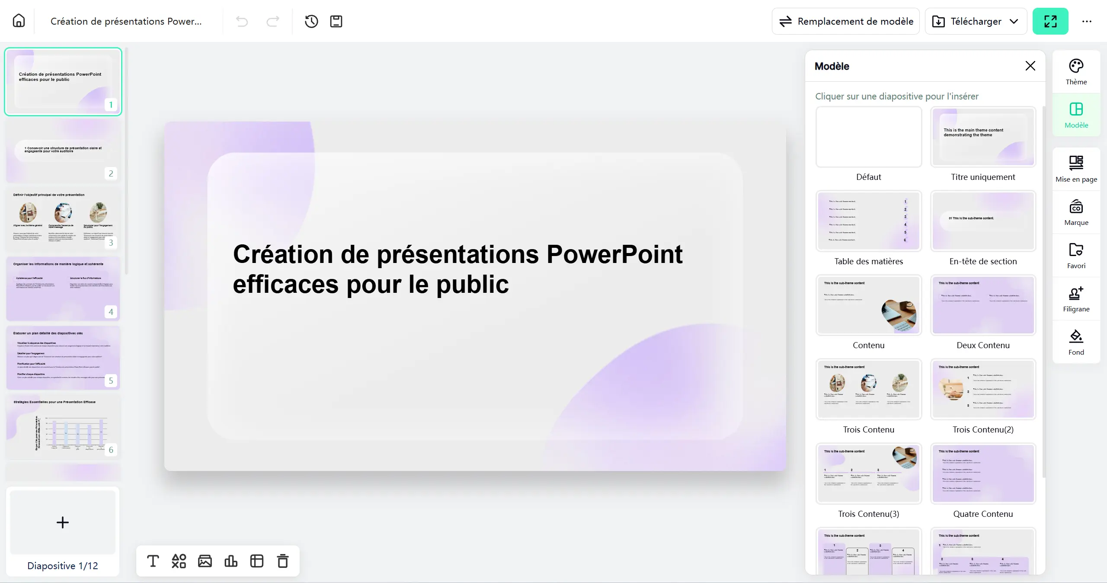The width and height of the screenshot is (1107, 583).
Task: Insert the Contenu layout
Action: (868, 305)
